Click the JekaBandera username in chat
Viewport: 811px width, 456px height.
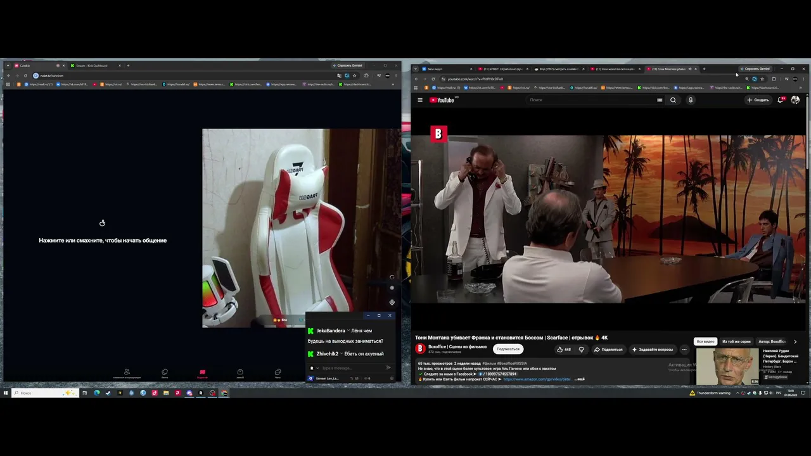point(331,331)
